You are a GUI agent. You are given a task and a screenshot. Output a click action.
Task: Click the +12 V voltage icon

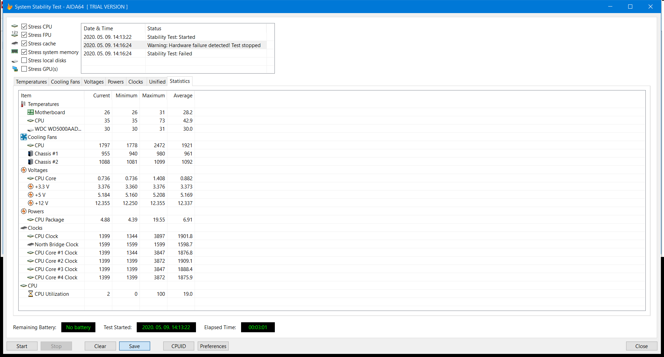[x=31, y=203]
